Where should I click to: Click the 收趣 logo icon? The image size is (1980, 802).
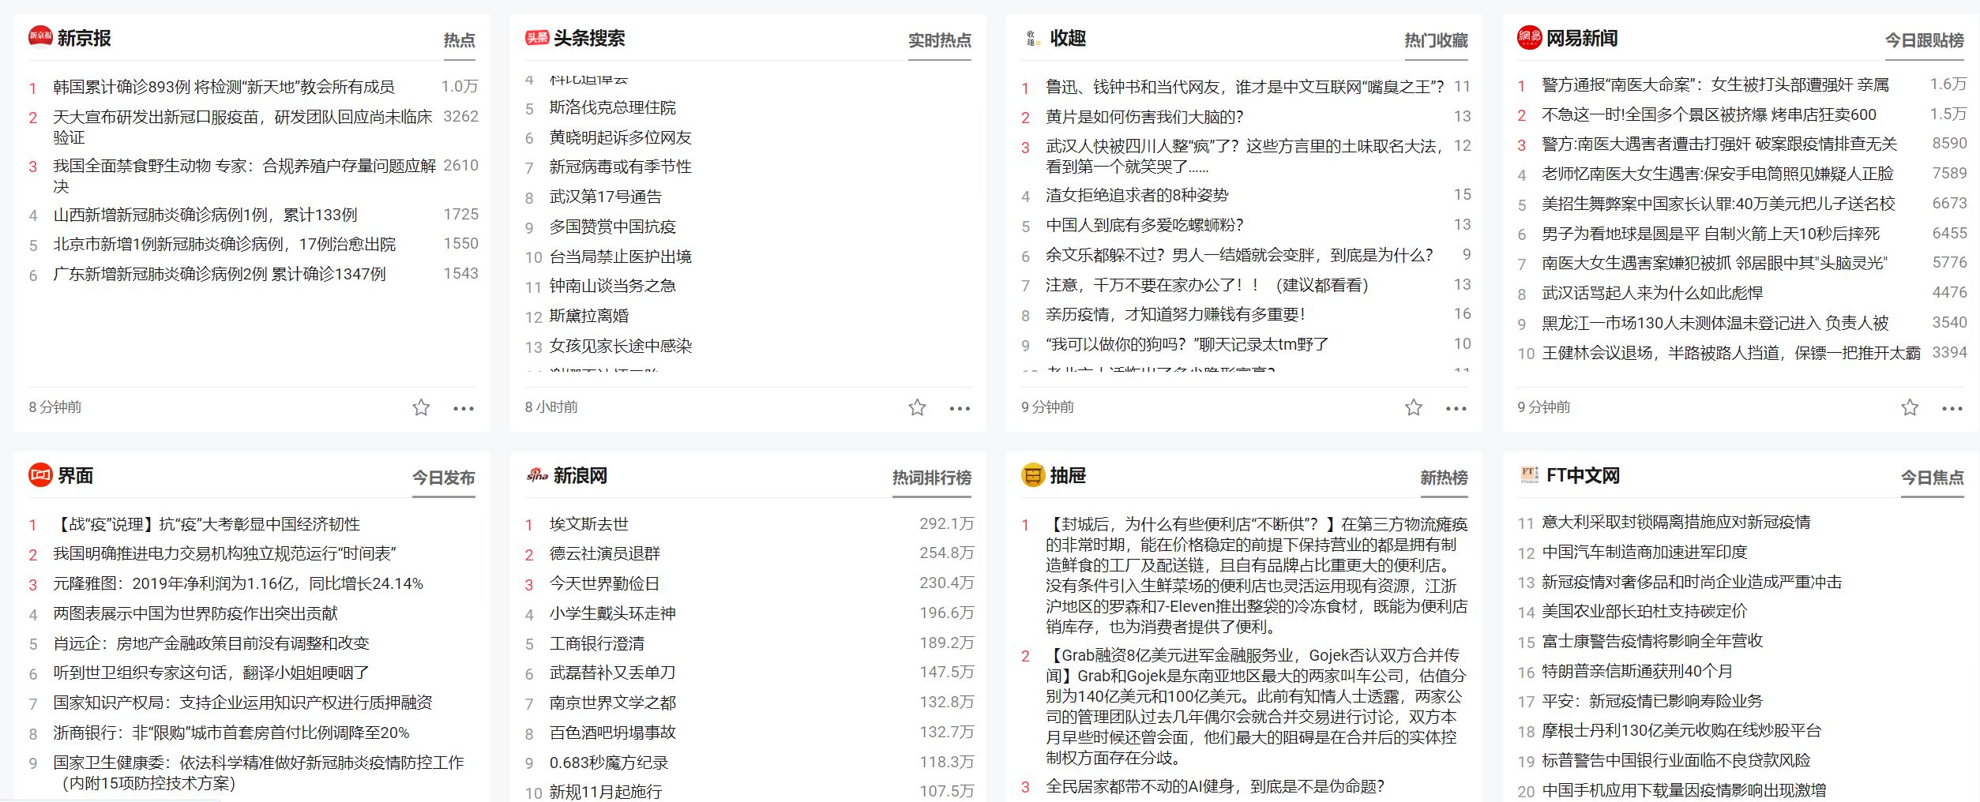[1033, 38]
